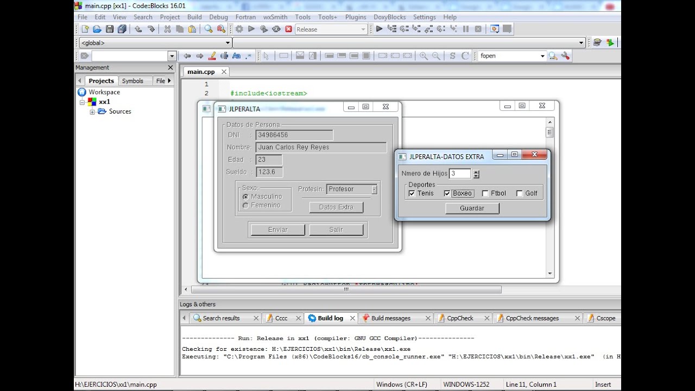Image resolution: width=695 pixels, height=391 pixels.
Task: Zoom in with the magnifier plus icon
Action: 424,56
